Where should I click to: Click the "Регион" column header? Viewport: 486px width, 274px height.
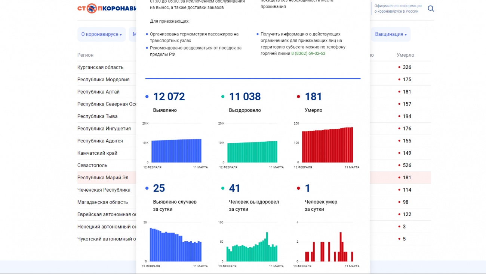coord(85,55)
